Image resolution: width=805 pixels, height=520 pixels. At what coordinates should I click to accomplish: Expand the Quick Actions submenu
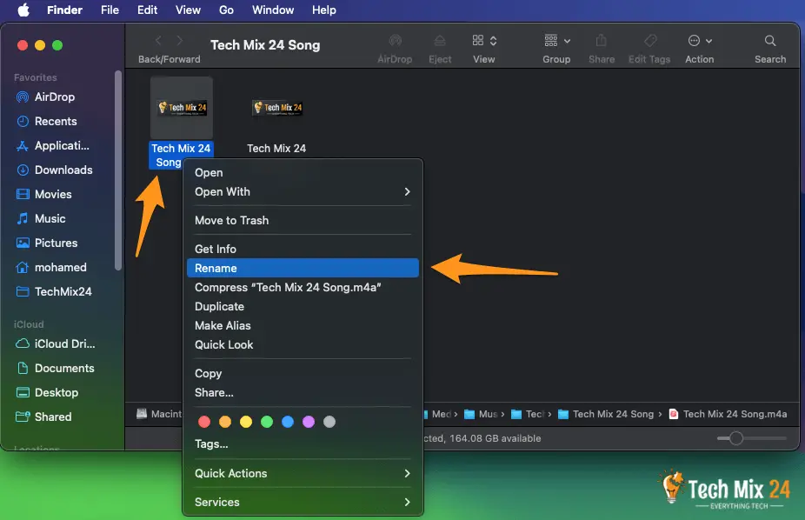(303, 473)
